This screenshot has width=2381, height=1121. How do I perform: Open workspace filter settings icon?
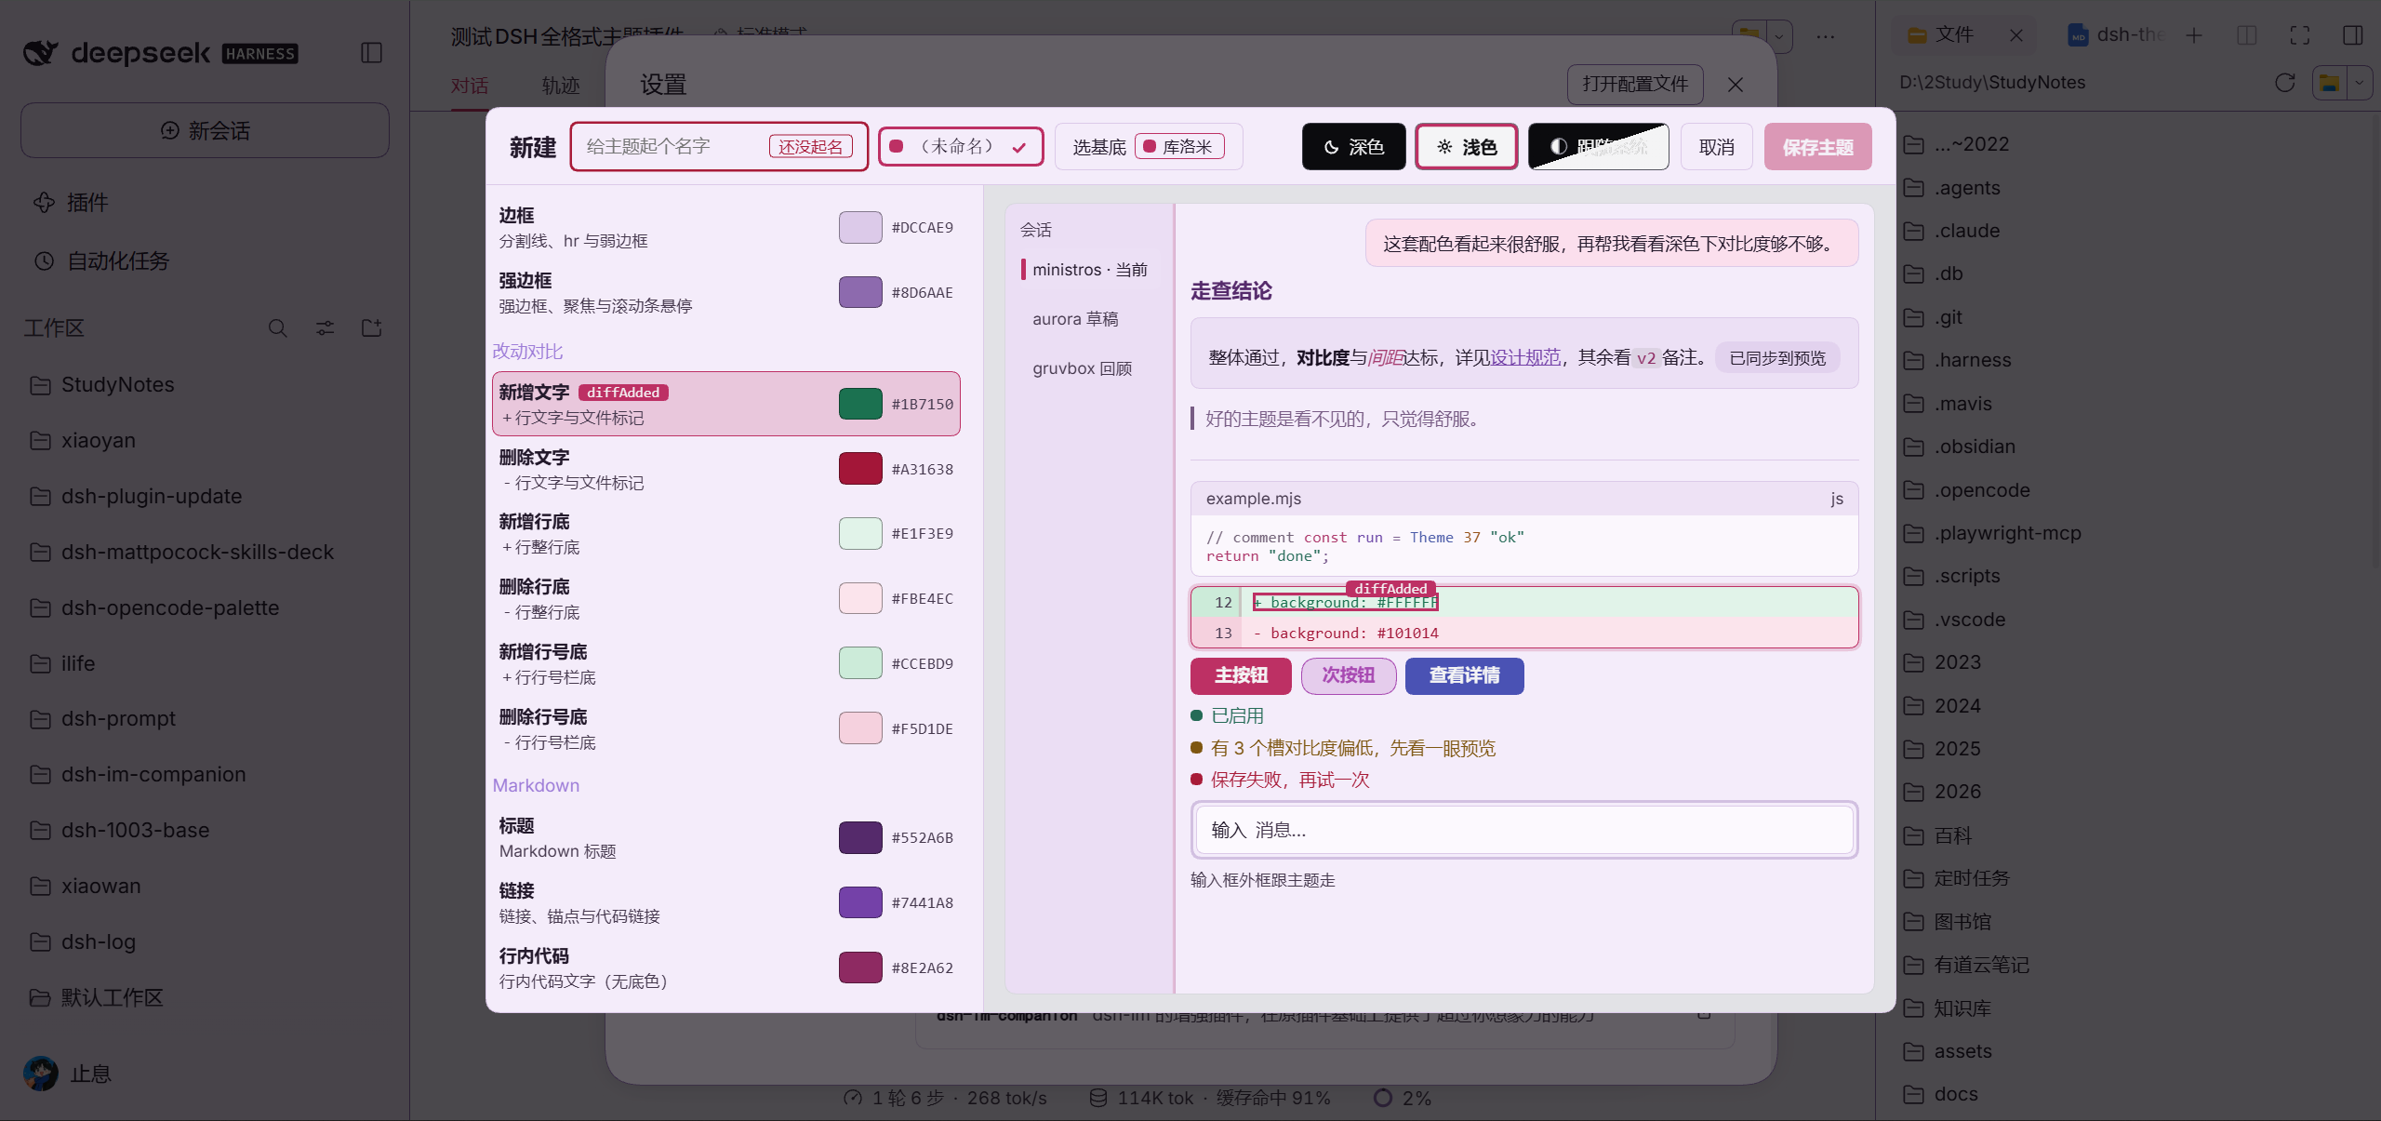pos(325,327)
